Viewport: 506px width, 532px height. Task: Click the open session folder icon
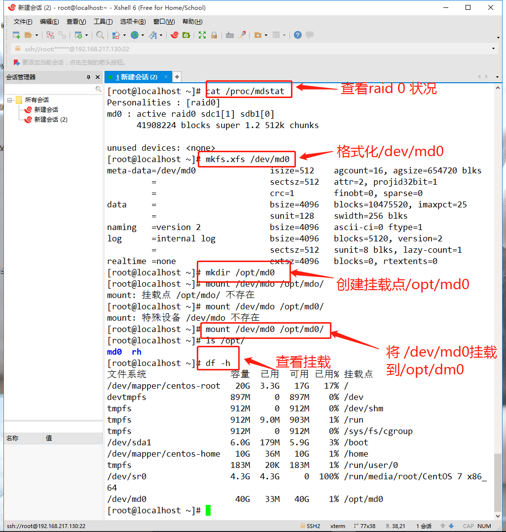point(29,35)
